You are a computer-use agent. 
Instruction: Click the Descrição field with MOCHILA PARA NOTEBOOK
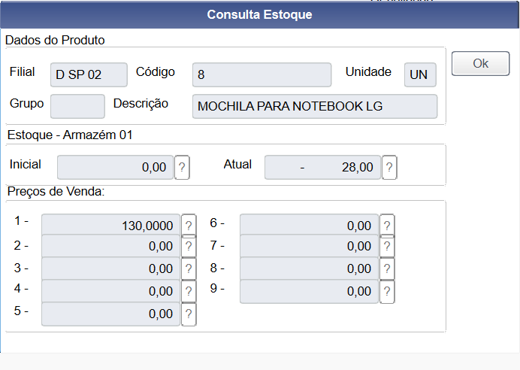tap(314, 106)
